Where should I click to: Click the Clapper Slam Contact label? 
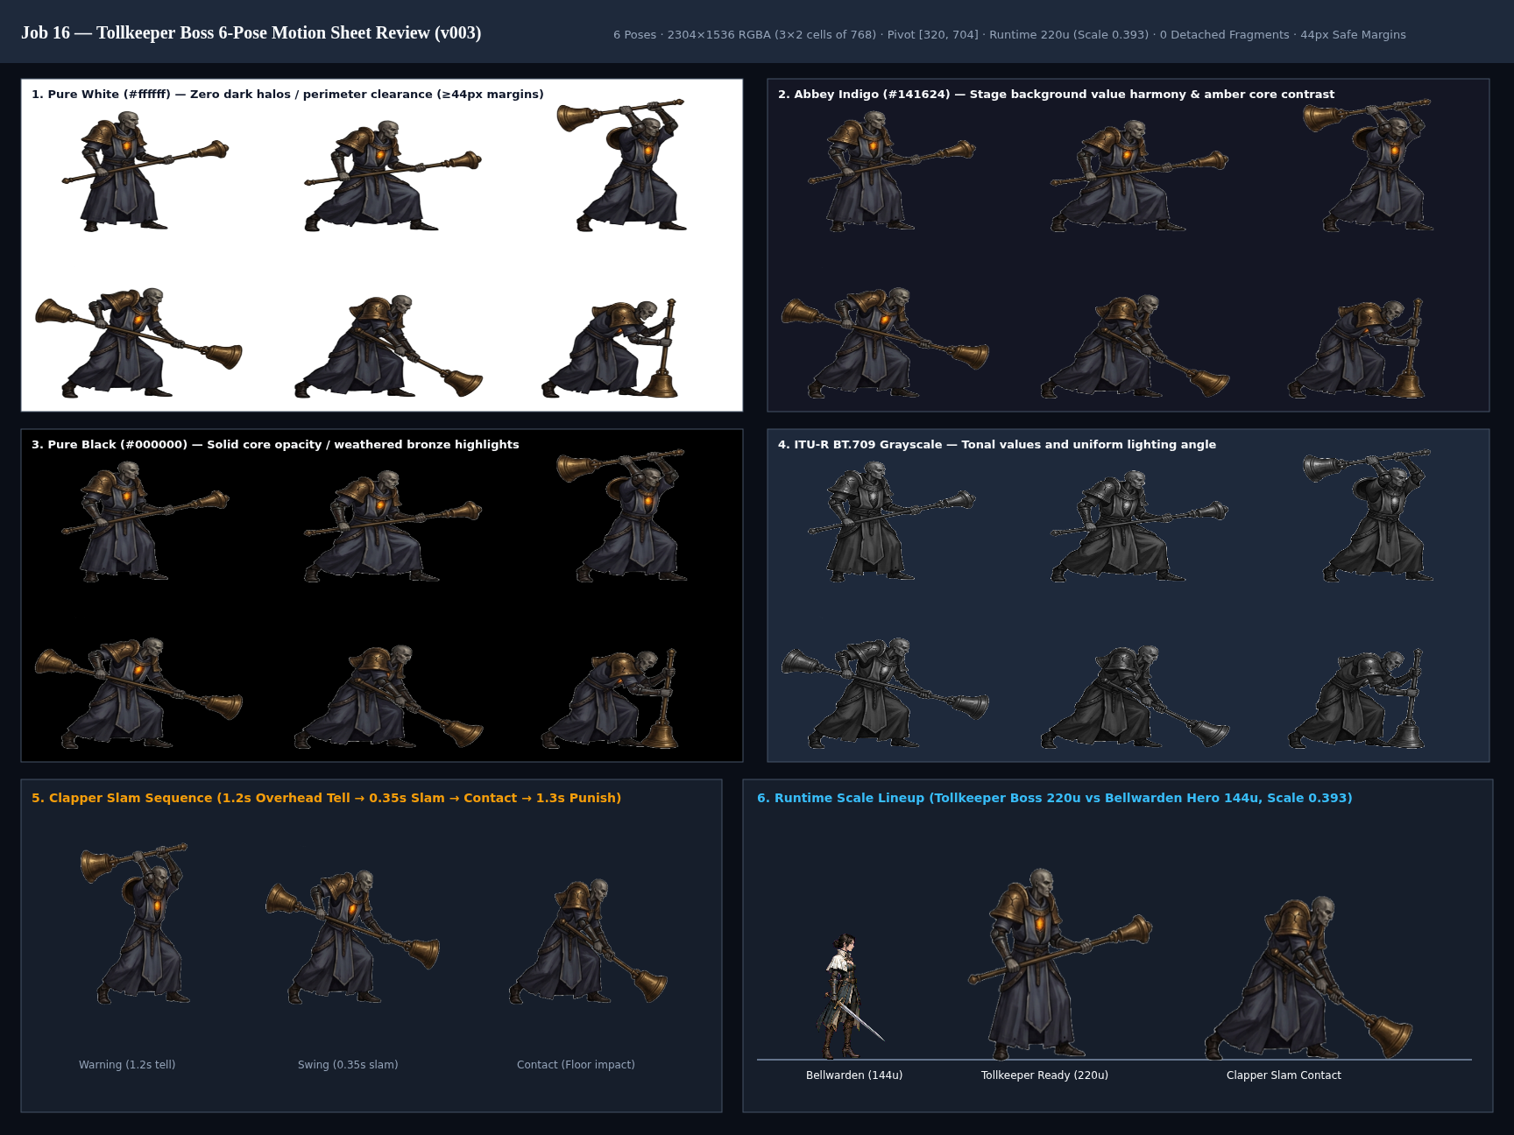(x=1284, y=1075)
